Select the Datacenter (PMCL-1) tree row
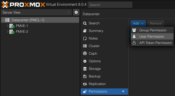The height and width of the screenshot is (96, 175). 40,20
